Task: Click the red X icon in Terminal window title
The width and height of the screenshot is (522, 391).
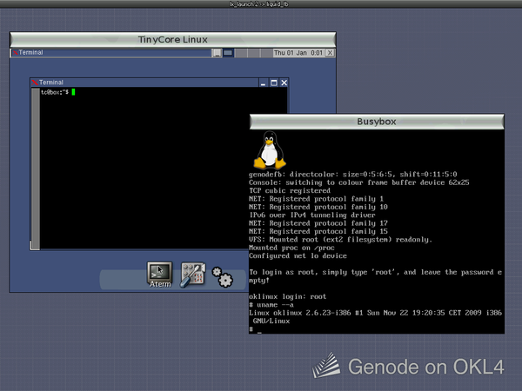Action: point(35,83)
